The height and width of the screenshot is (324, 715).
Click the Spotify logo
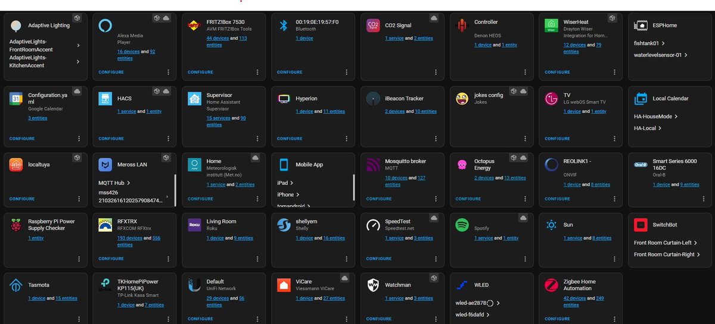(462, 225)
